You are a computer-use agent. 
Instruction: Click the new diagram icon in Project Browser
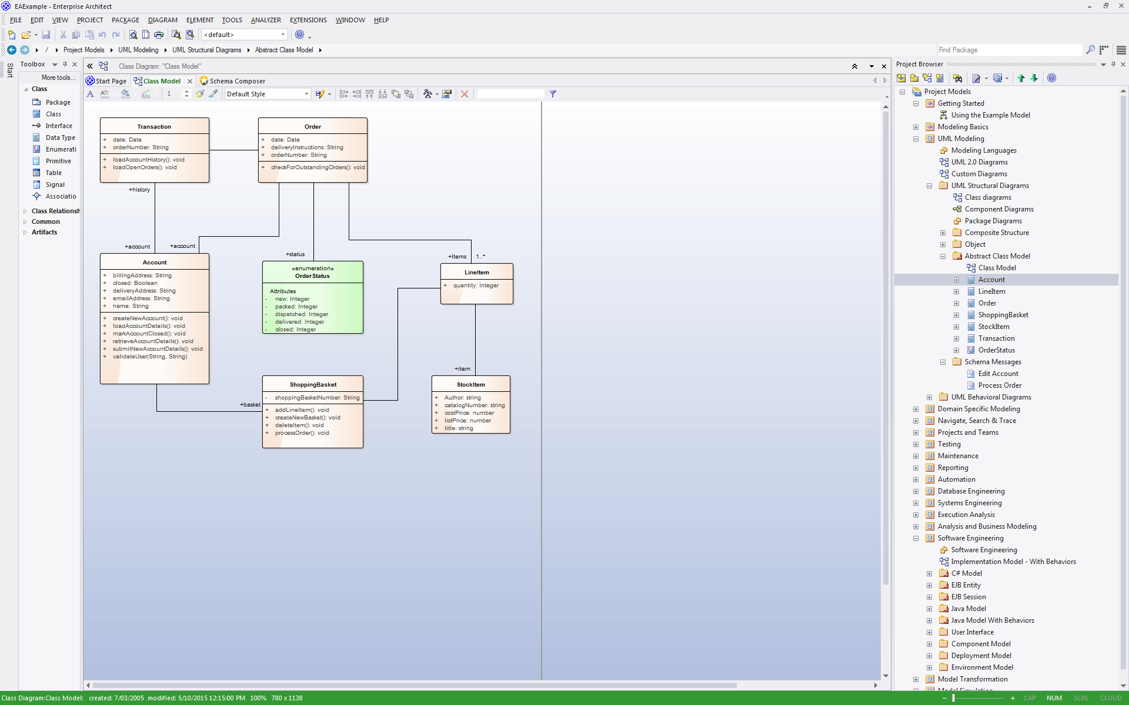pyautogui.click(x=927, y=78)
